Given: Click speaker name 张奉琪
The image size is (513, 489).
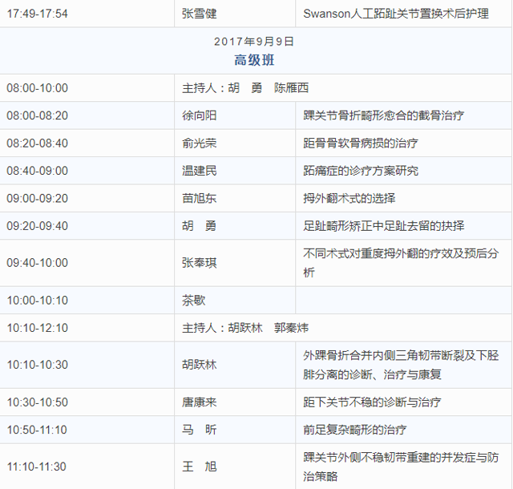Looking at the screenshot, I should coord(200,263).
